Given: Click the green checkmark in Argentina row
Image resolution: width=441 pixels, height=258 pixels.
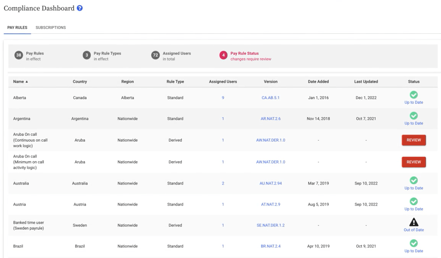Looking at the screenshot, I should (x=414, y=116).
